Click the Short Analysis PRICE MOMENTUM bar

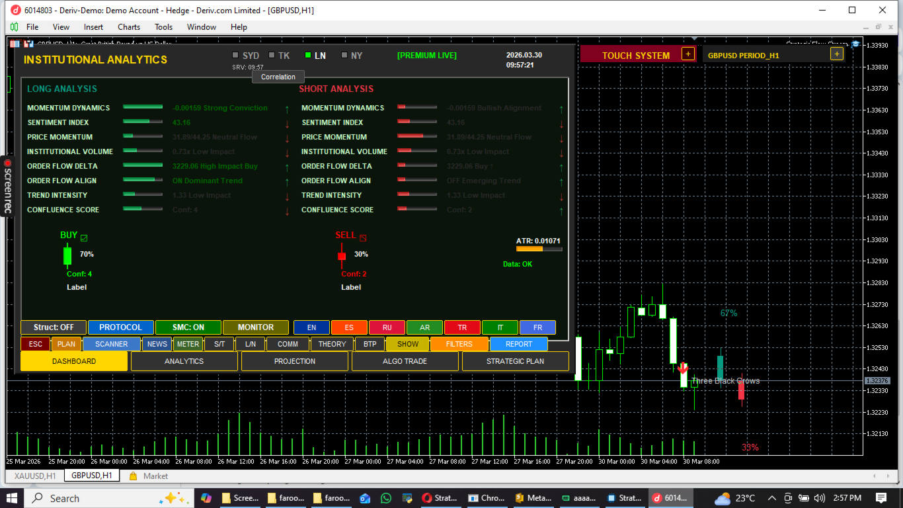tap(417, 136)
